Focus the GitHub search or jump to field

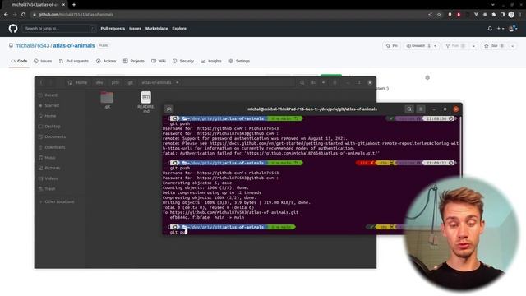point(59,29)
